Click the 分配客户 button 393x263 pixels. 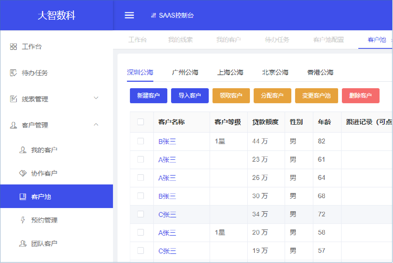[x=272, y=96]
